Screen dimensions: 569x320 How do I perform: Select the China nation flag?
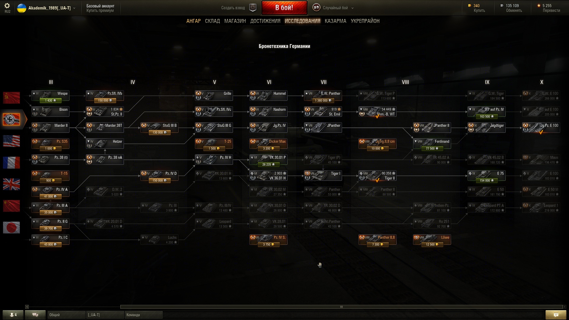coord(11,206)
